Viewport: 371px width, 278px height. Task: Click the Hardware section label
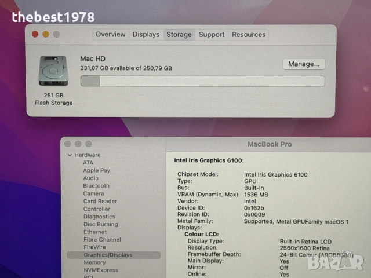click(x=88, y=155)
